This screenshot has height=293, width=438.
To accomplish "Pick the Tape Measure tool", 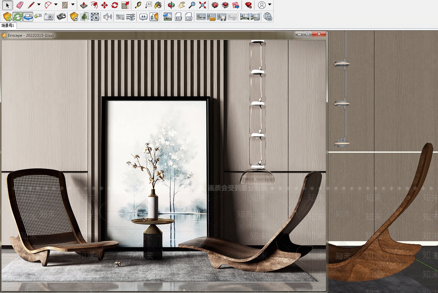I will click(x=138, y=5).
